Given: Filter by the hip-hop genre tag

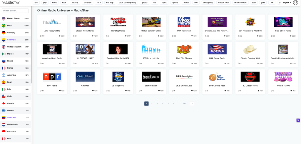Looking at the screenshot, I should [x=110, y=3].
